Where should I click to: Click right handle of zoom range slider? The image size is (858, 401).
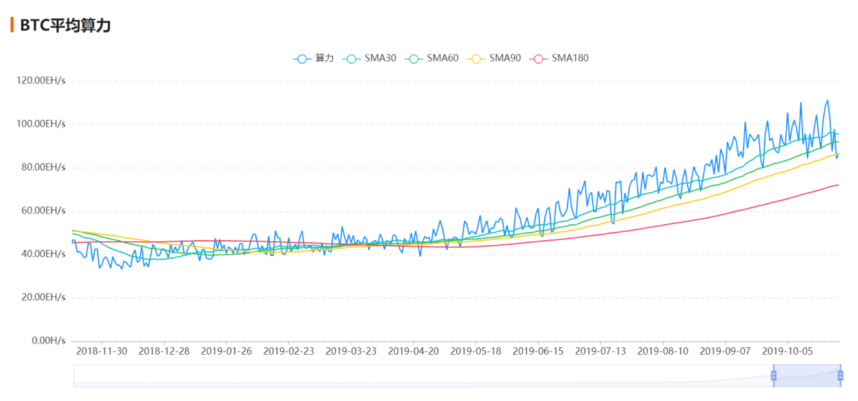point(840,375)
